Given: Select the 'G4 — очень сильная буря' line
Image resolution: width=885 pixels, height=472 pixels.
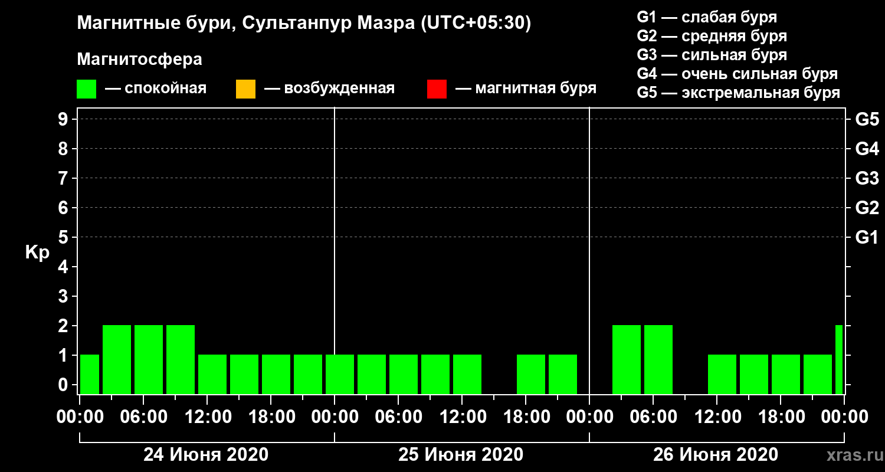Looking at the screenshot, I should click(737, 74).
